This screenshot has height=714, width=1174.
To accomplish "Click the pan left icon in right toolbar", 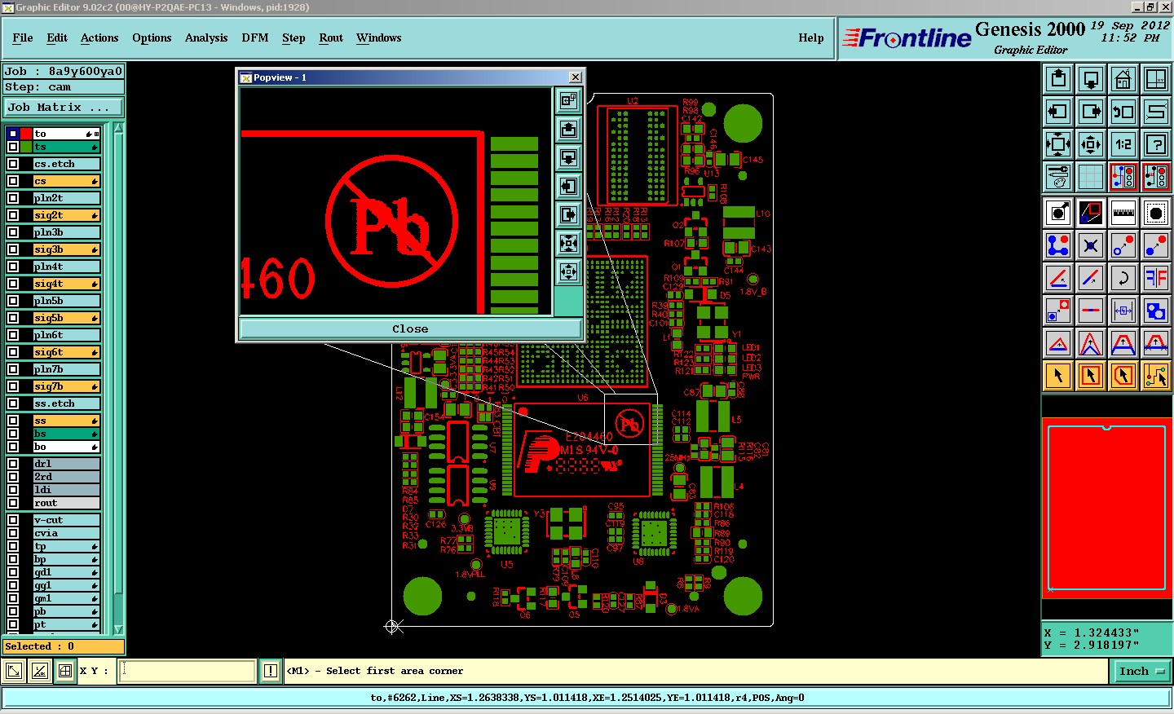I will pyautogui.click(x=1058, y=112).
